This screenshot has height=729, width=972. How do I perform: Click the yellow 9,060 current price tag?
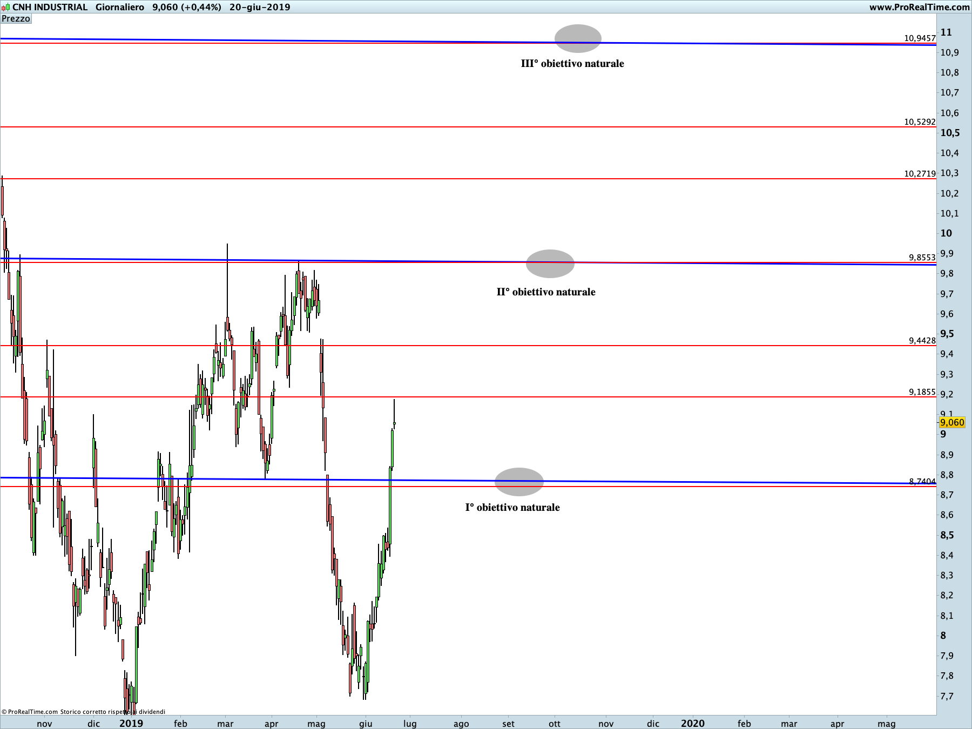point(952,422)
